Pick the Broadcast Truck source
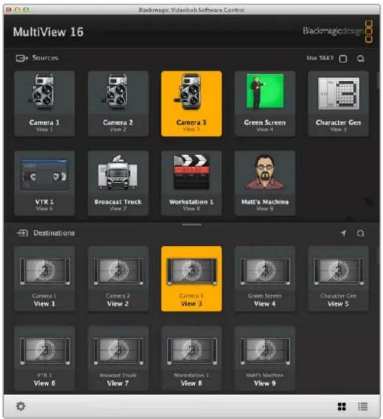The height and width of the screenshot is (419, 383). [x=118, y=183]
